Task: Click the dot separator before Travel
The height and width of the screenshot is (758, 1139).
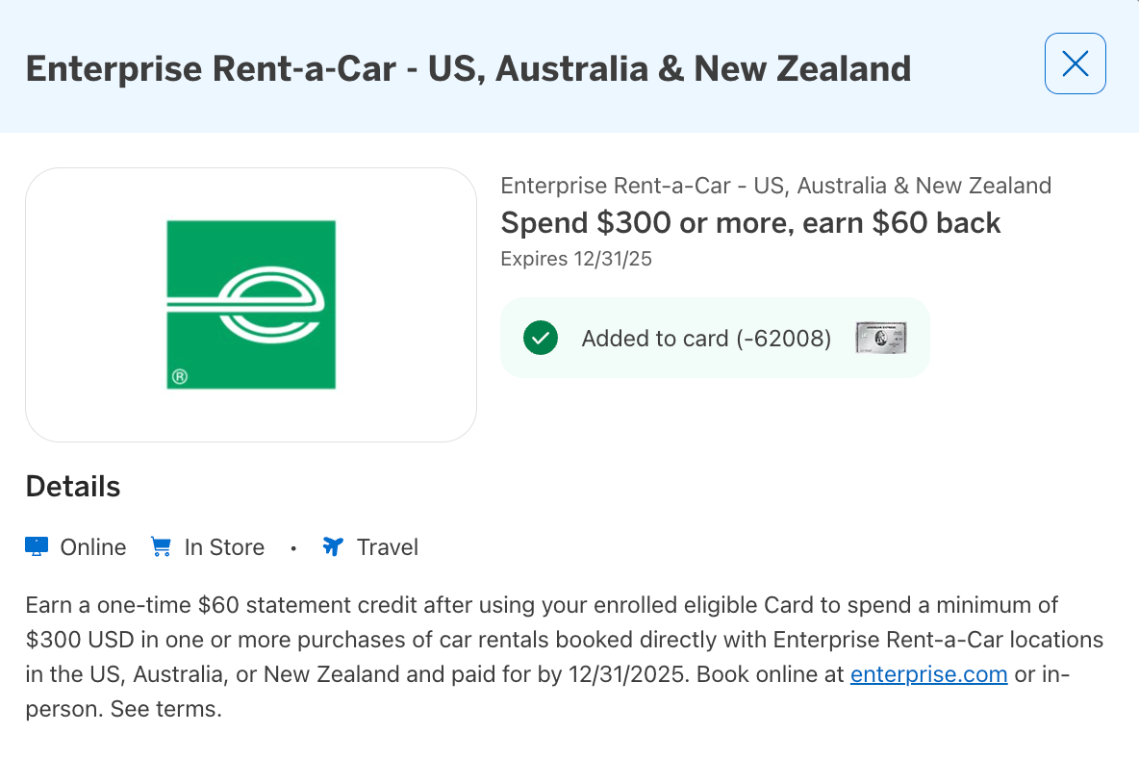Action: (293, 548)
